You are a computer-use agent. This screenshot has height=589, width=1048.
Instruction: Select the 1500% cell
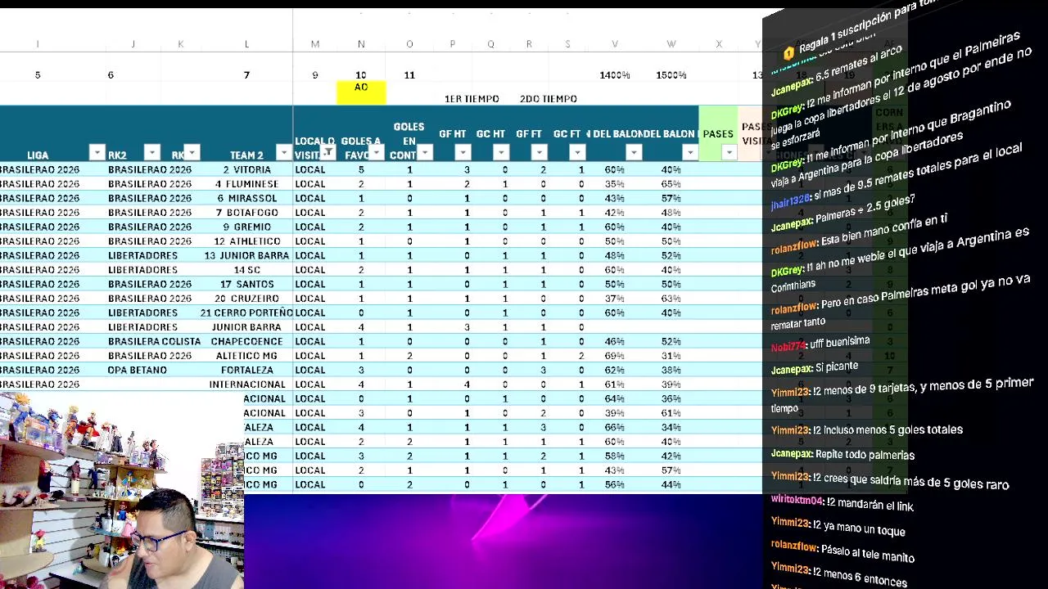tap(671, 75)
